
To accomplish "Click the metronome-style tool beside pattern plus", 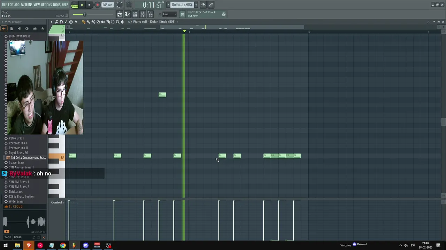I will pyautogui.click(x=203, y=5).
